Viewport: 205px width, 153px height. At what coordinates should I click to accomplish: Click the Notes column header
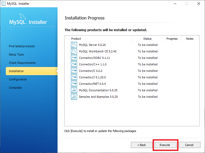(190, 39)
